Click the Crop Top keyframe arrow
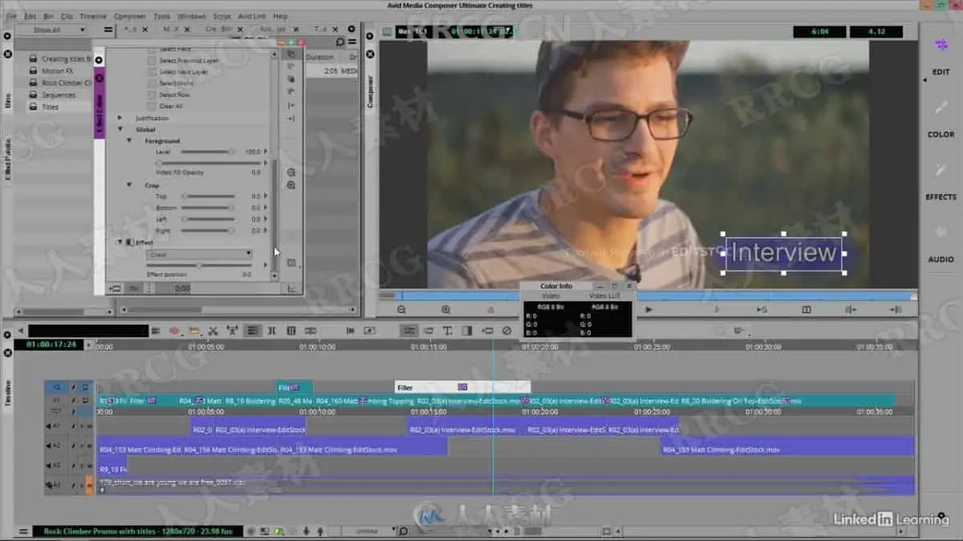This screenshot has width=963, height=541. click(x=266, y=196)
